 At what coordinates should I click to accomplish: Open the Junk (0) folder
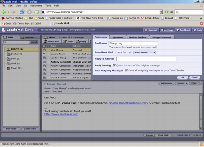14,63
